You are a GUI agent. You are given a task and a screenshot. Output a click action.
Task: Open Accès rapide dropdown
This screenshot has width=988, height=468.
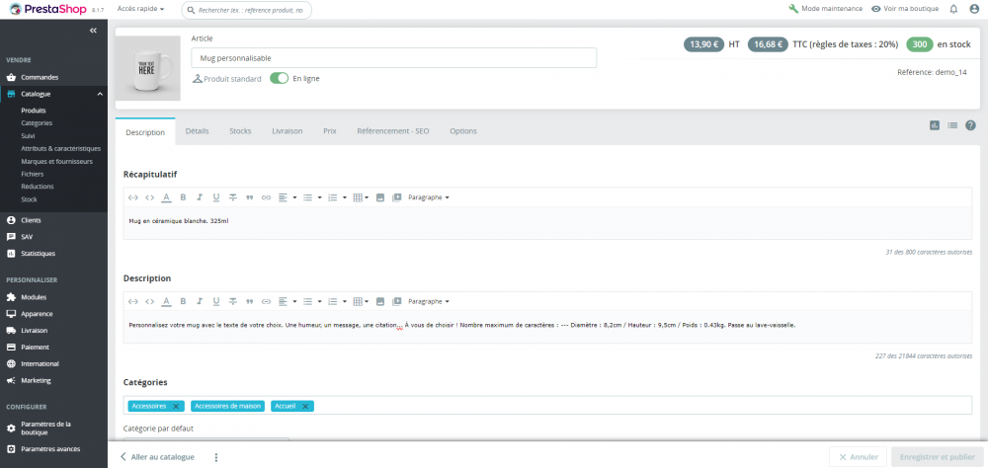click(x=140, y=10)
